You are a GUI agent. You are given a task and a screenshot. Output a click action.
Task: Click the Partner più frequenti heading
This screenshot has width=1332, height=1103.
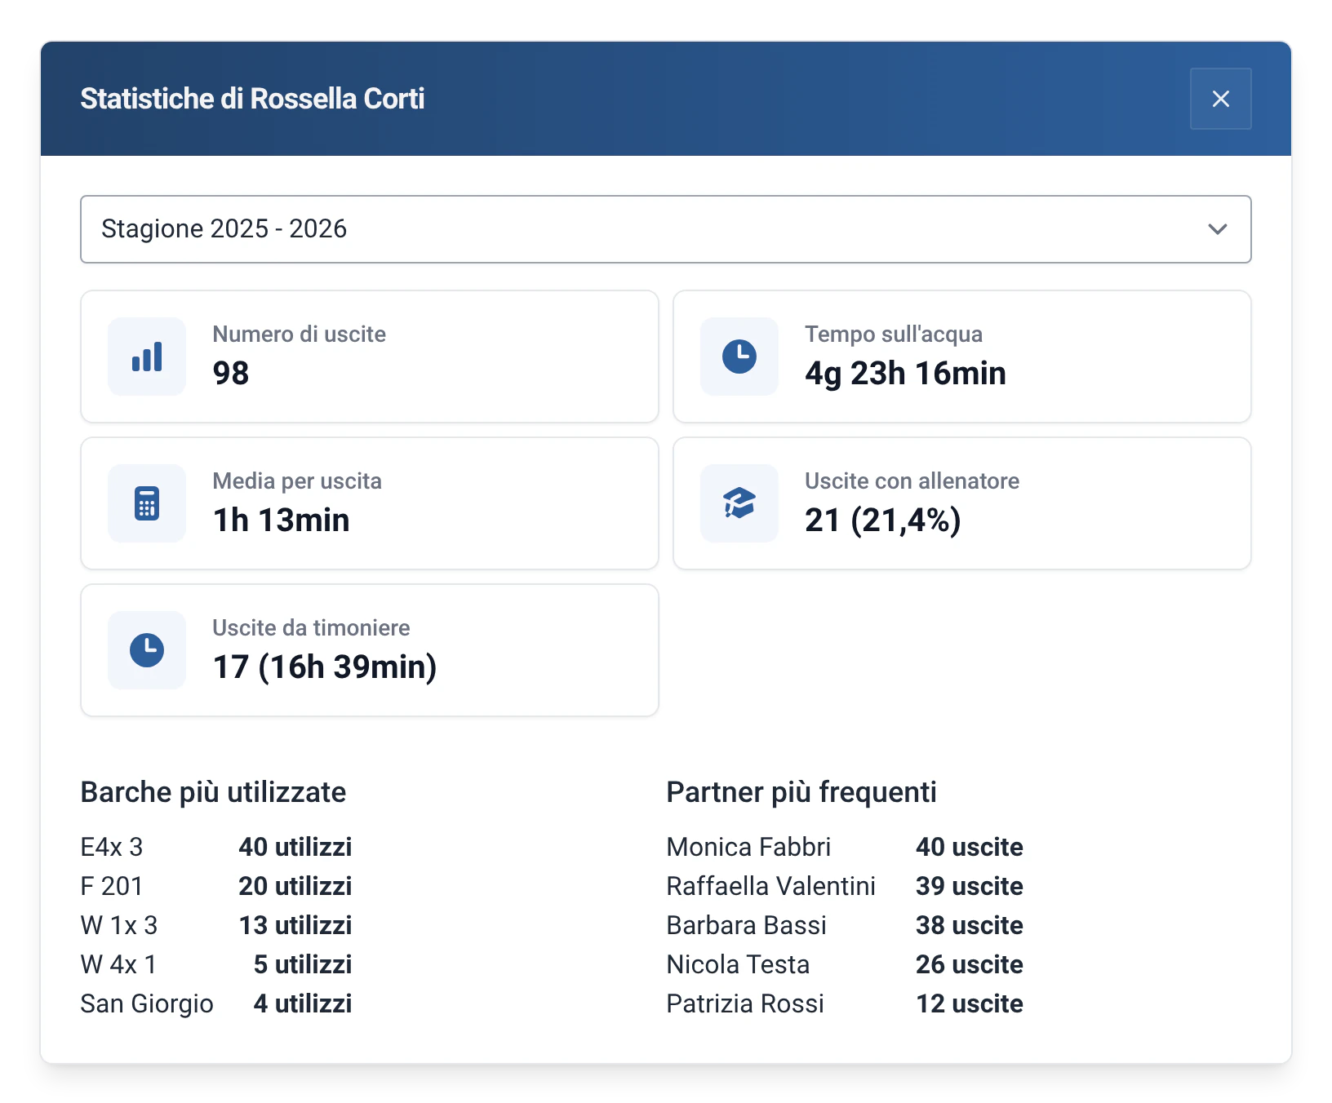801,792
